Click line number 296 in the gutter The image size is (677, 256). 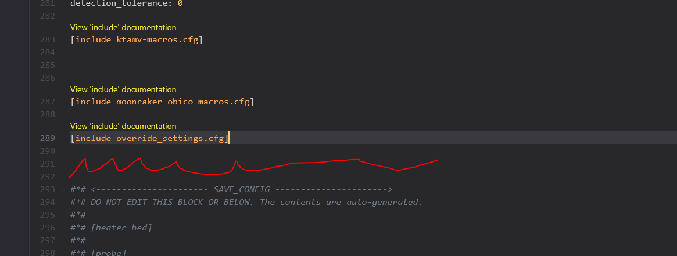click(x=47, y=228)
